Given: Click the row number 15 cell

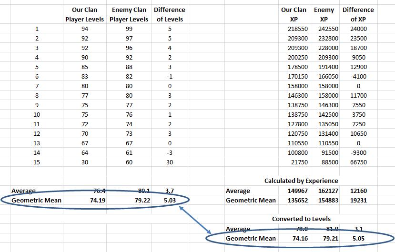Looking at the screenshot, I should [37, 162].
